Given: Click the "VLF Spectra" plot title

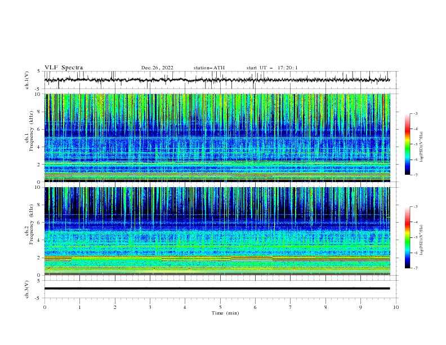Looking at the screenshot, I should (x=64, y=68).
